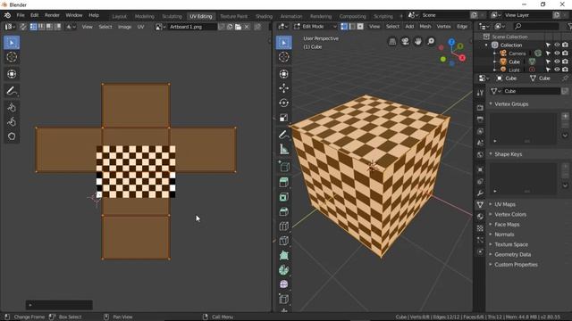Open the Edit Mode dropdown
This screenshot has width=572, height=321.
(x=315, y=27)
